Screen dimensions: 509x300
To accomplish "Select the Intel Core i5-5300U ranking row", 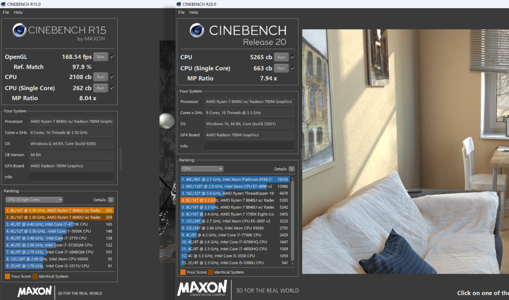I will coord(235,263).
